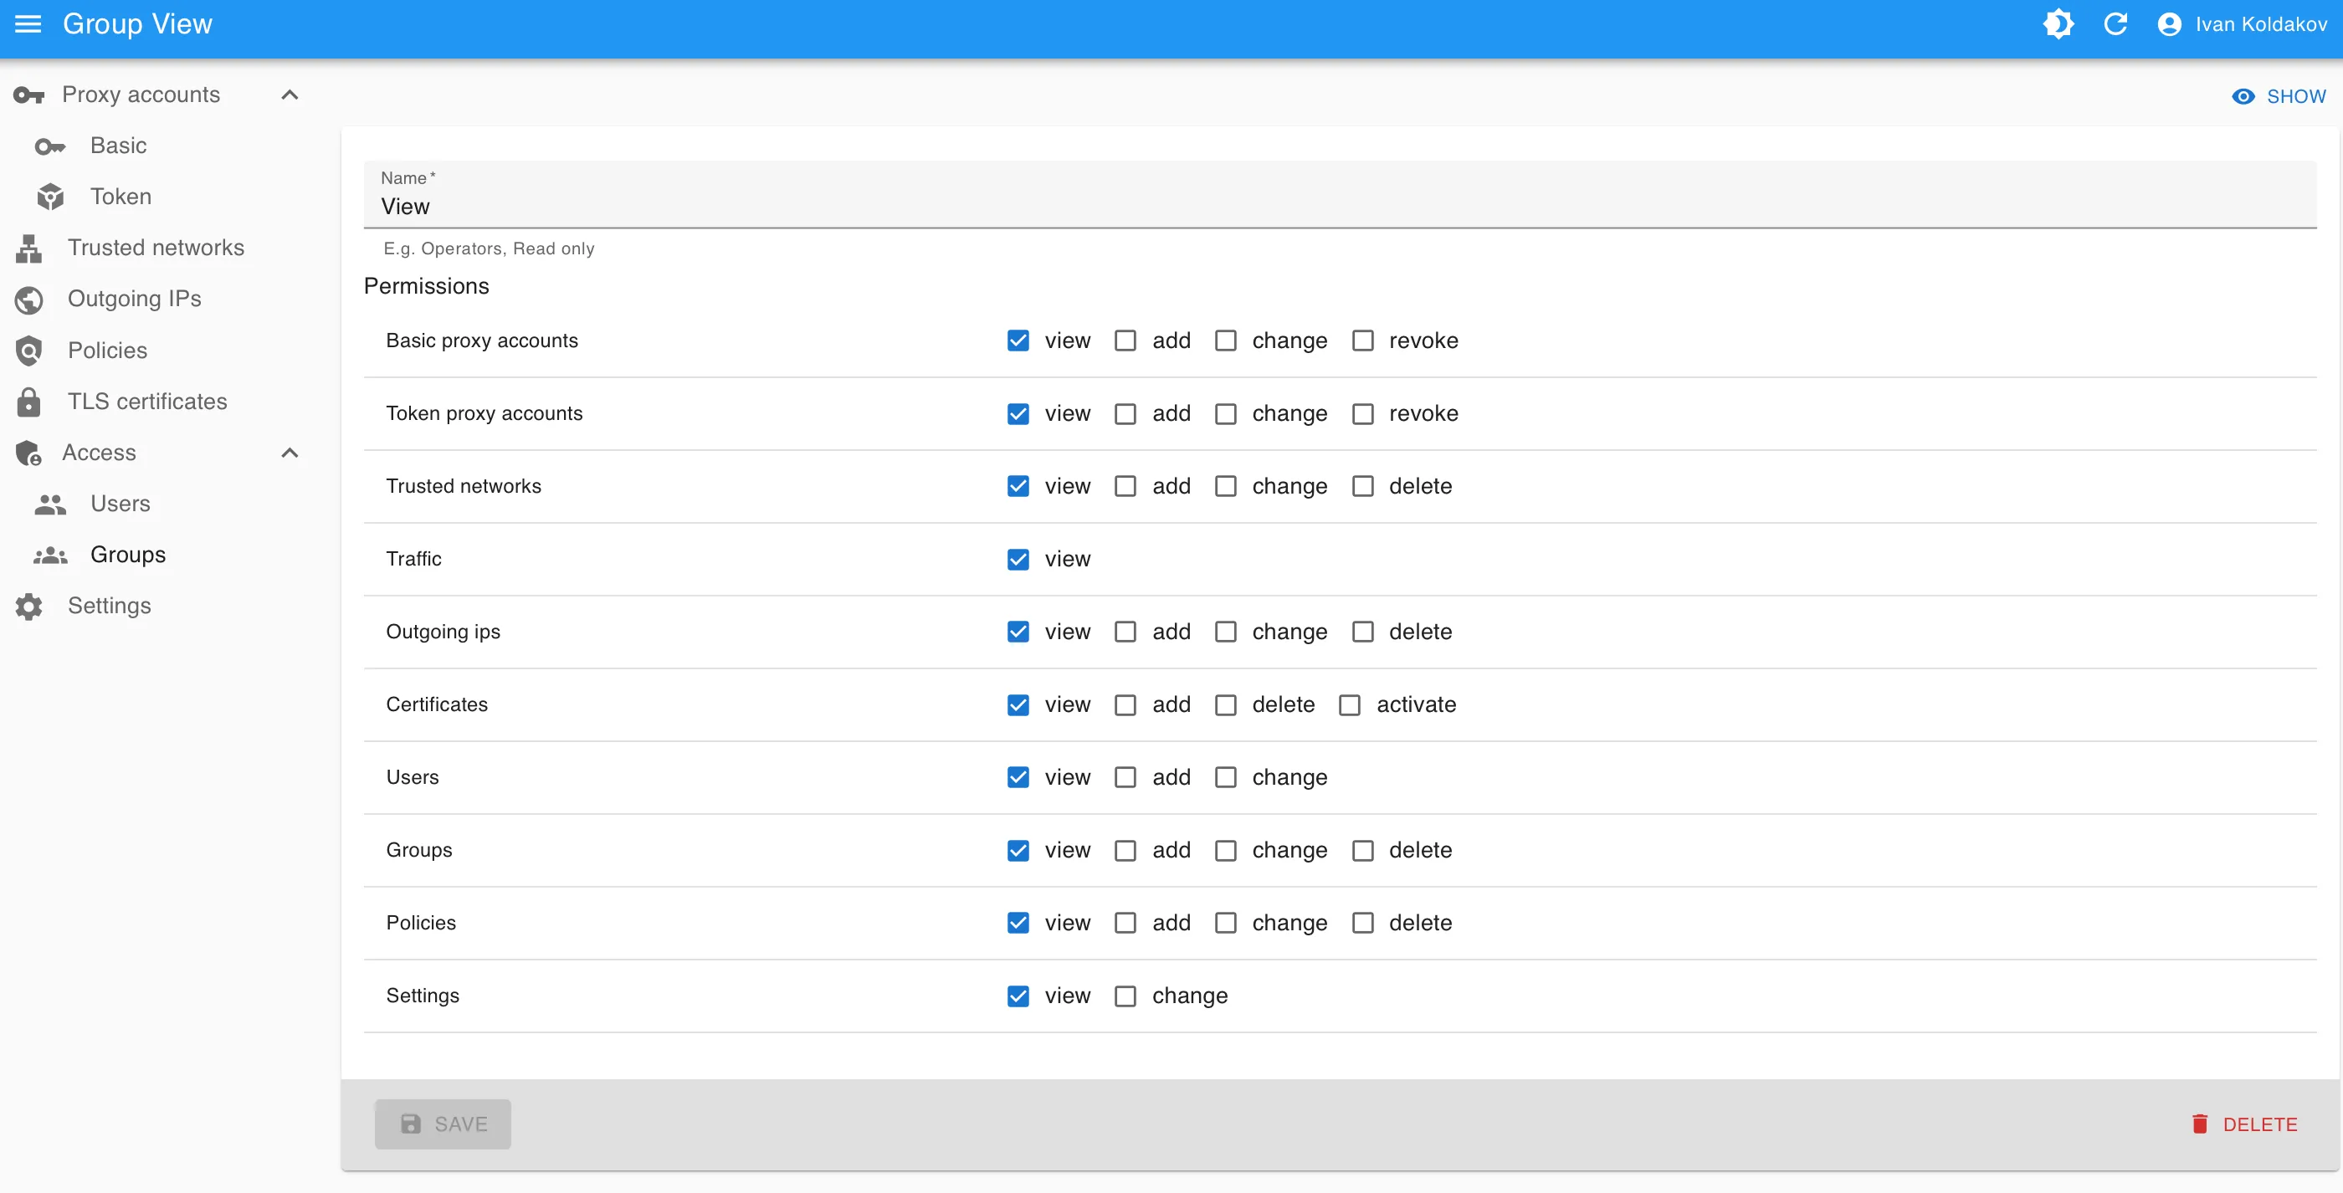Image resolution: width=2343 pixels, height=1193 pixels.
Task: Click the Access shield icon
Action: (29, 453)
